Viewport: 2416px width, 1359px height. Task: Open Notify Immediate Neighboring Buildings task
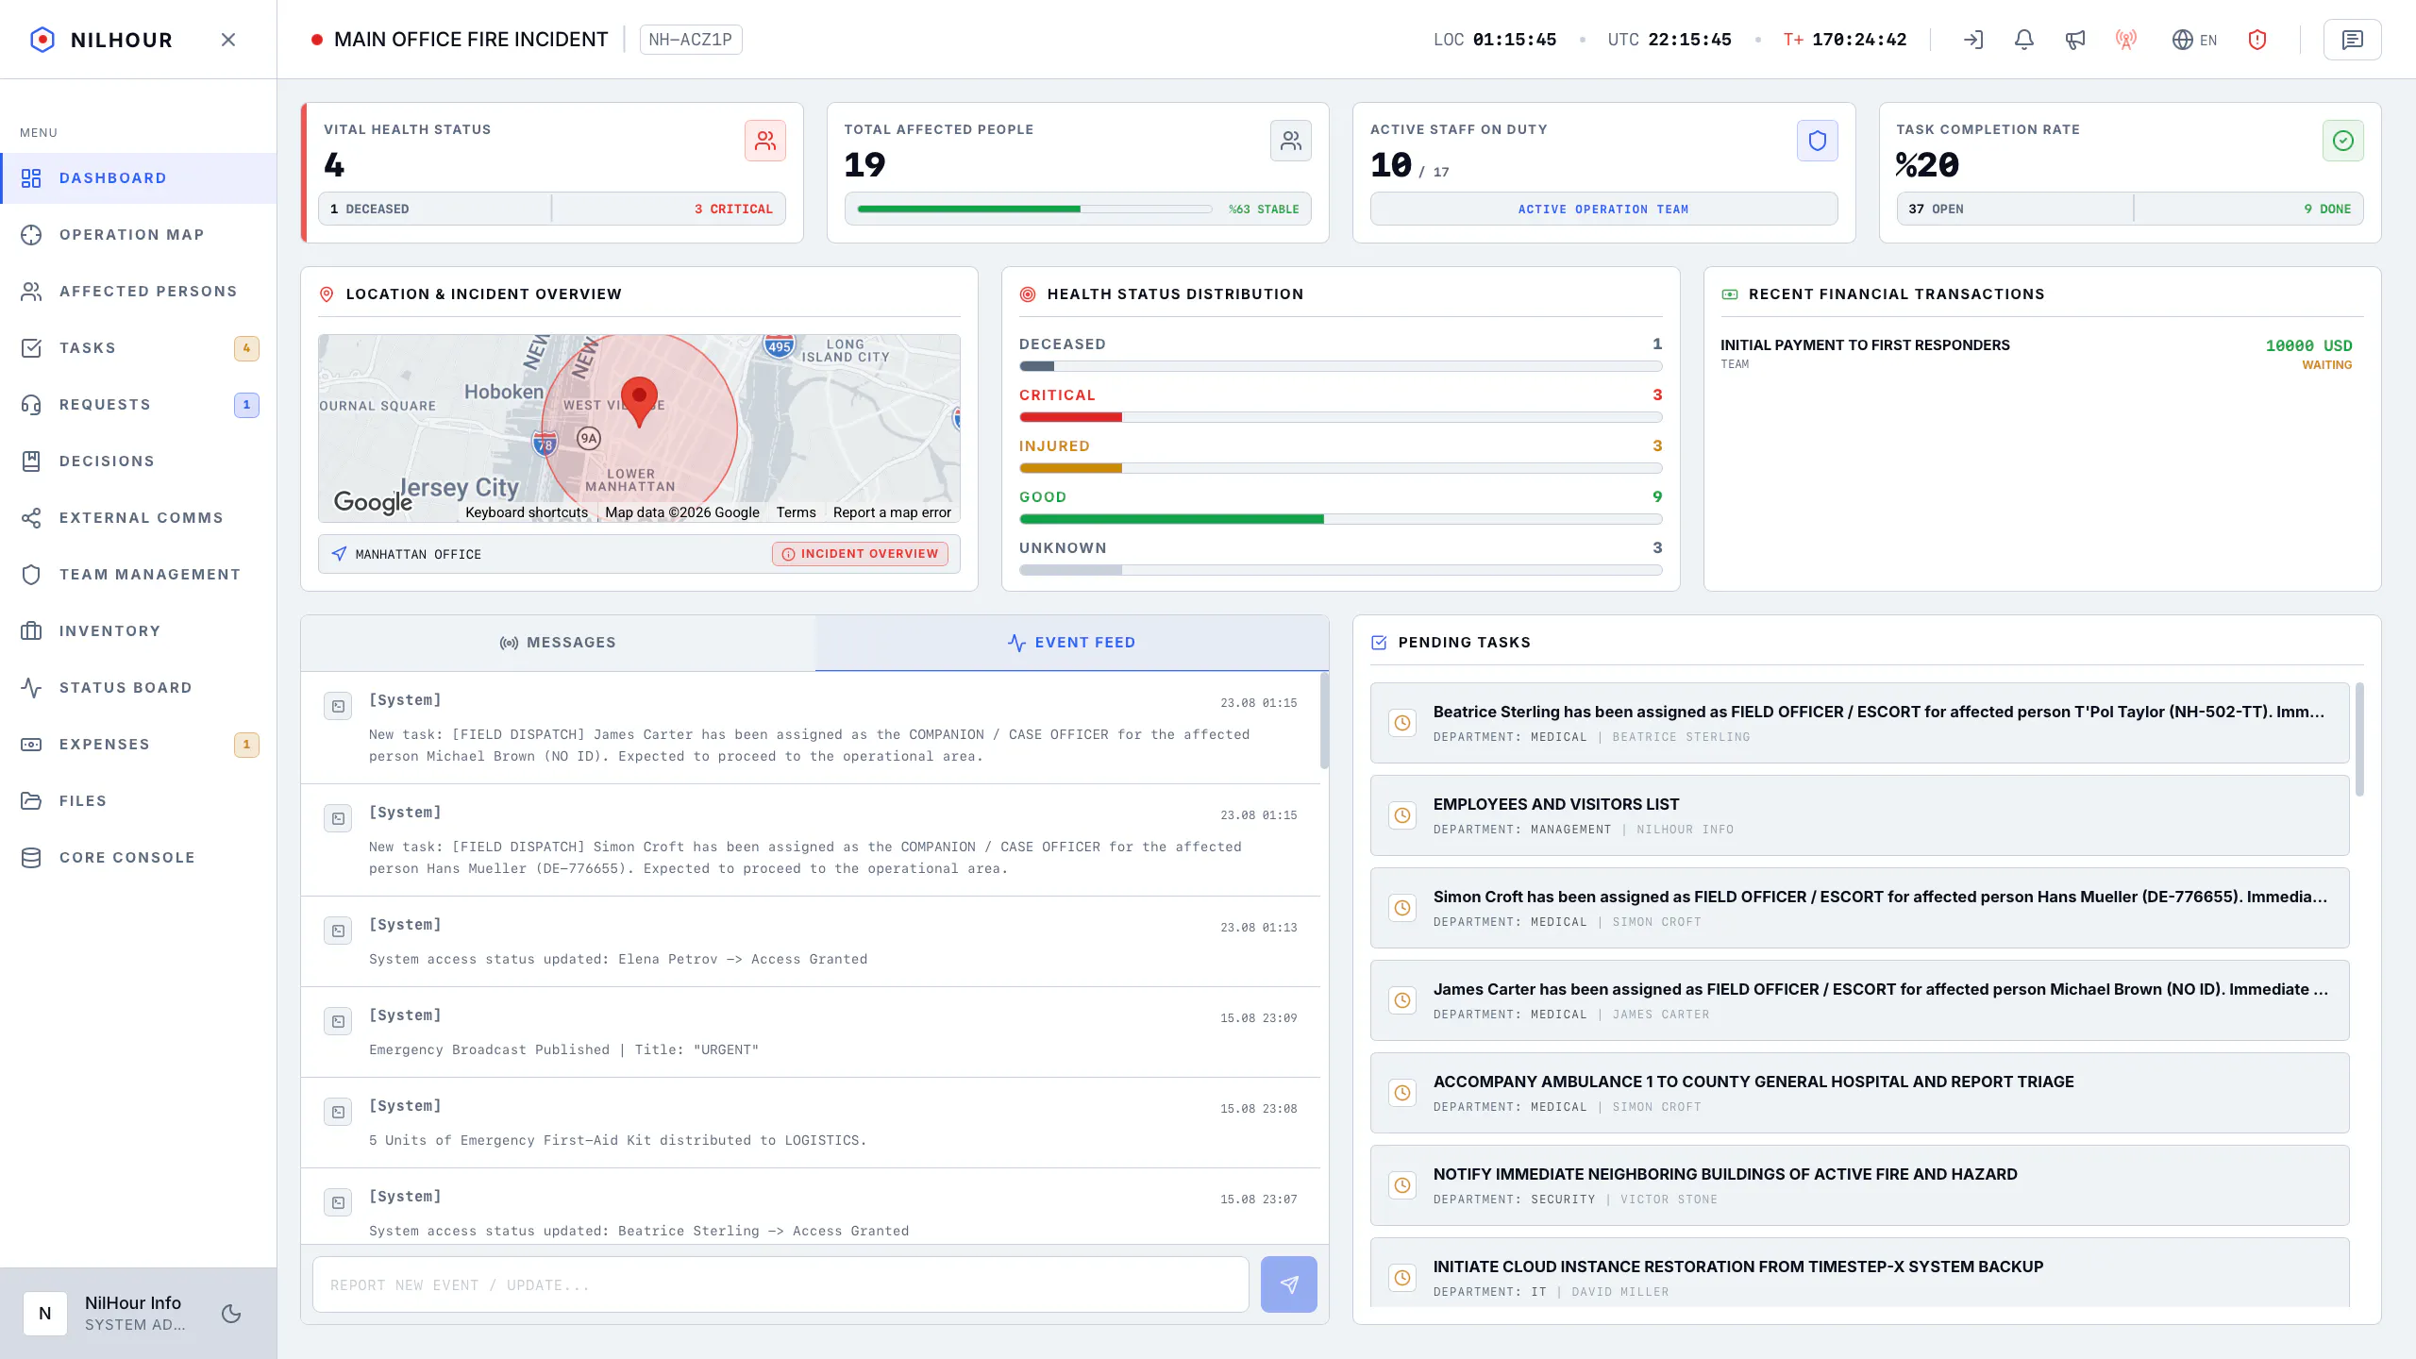1859,1185
